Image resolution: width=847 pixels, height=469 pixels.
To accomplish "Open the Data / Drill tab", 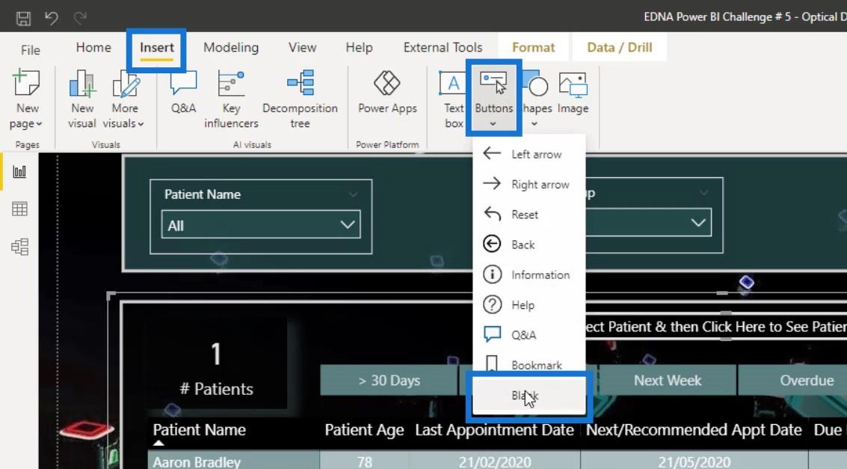I will click(x=619, y=48).
